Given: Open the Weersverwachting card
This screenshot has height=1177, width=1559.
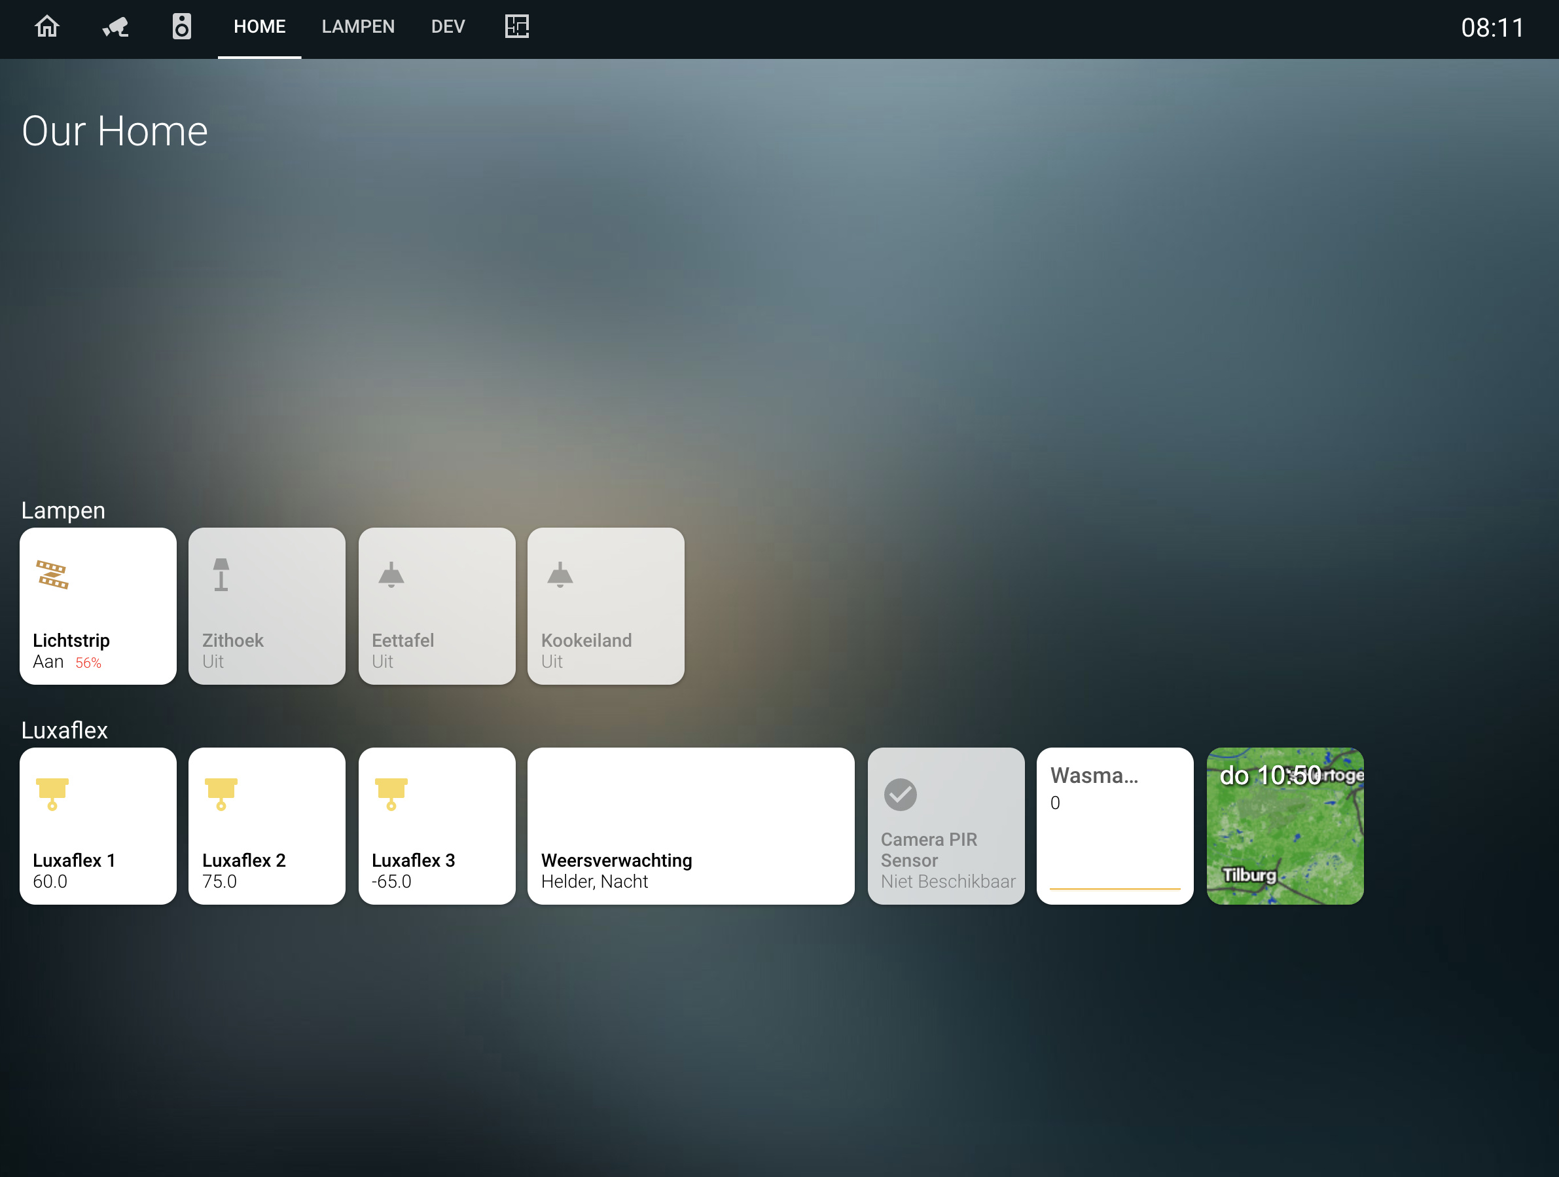Looking at the screenshot, I should tap(690, 826).
